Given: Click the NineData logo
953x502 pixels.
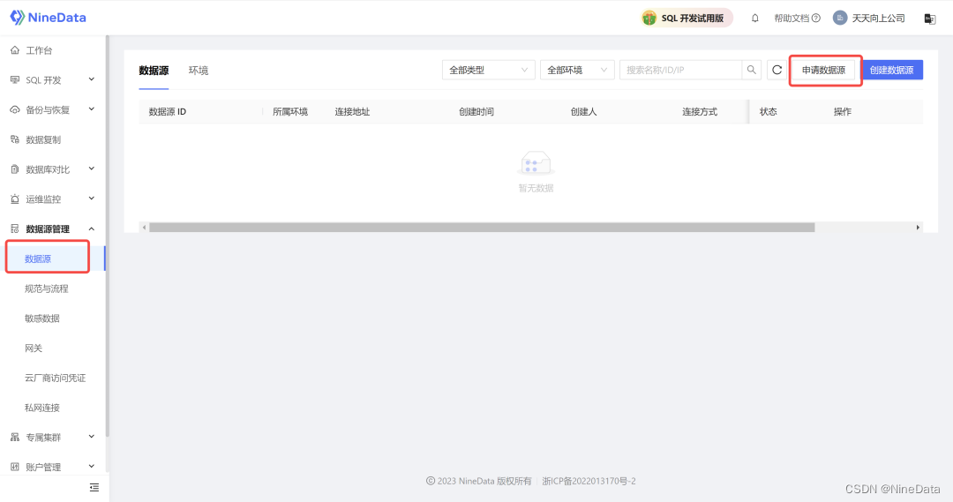Looking at the screenshot, I should 48,18.
